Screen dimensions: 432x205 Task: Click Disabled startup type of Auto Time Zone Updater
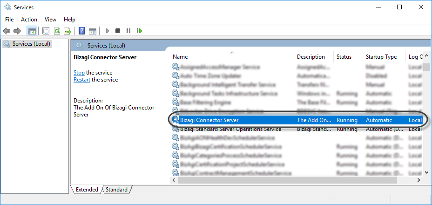[x=376, y=75]
